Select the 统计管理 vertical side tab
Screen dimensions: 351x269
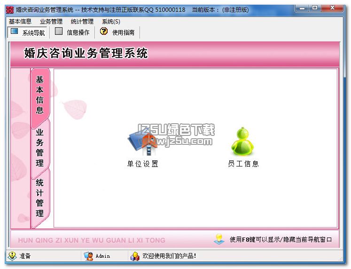click(40, 198)
